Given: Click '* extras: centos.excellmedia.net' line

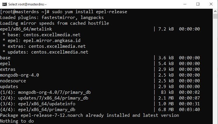Looking at the screenshot, I should tap(44, 46).
